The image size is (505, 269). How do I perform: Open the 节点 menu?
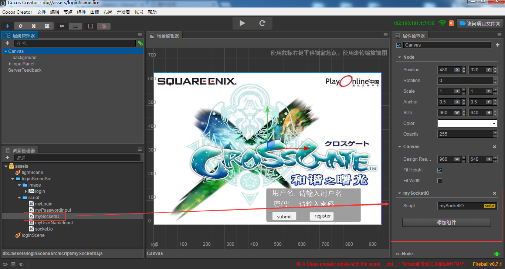point(68,12)
